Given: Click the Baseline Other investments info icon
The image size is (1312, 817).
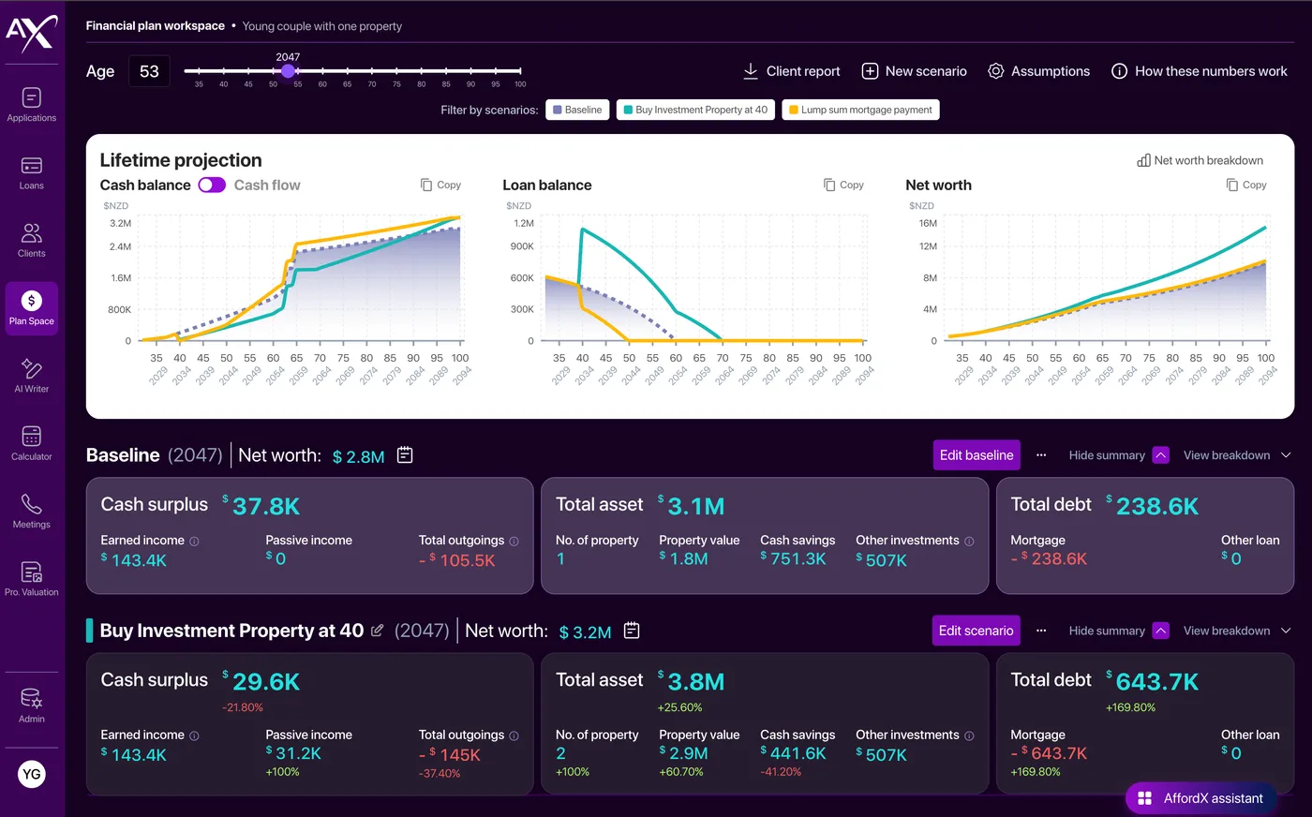Looking at the screenshot, I should 969,542.
